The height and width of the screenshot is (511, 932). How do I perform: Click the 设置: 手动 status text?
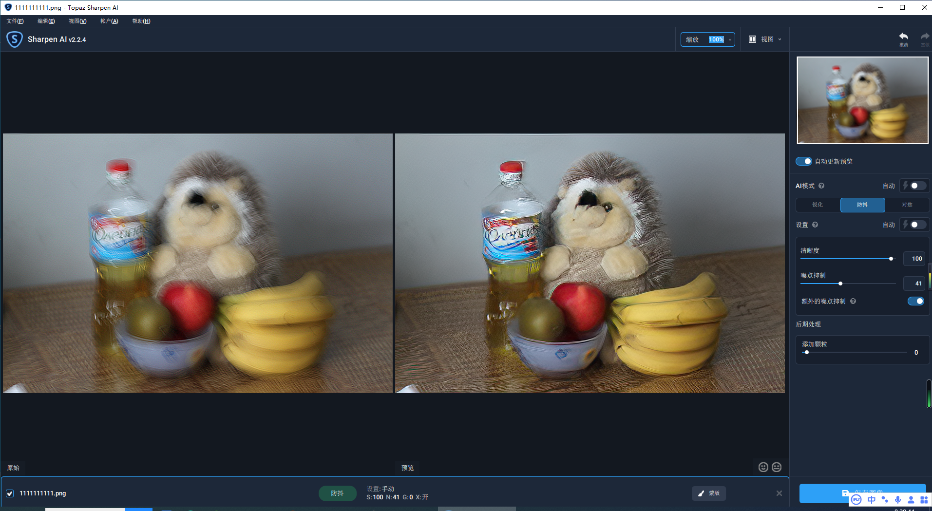380,489
